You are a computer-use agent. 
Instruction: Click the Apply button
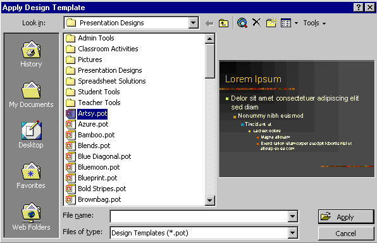346,217
